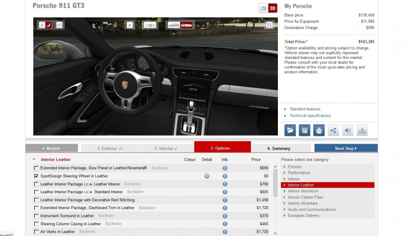
Task: Select the interior view icon
Action: 186,25
